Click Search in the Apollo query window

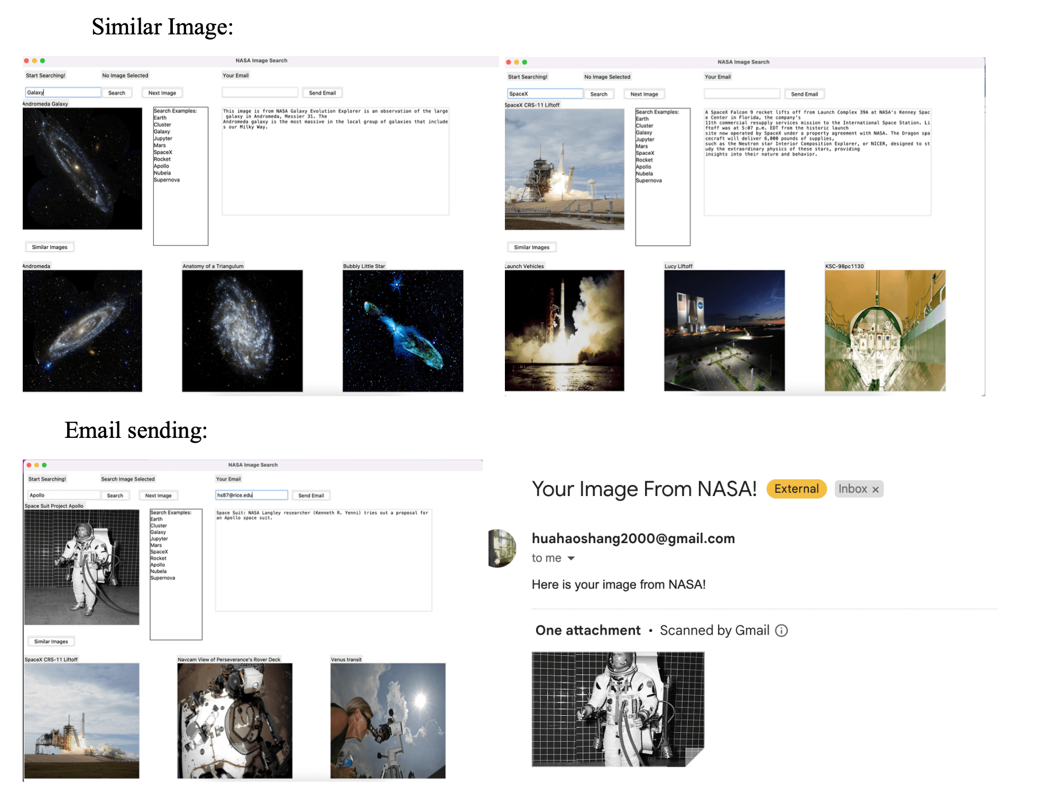115,496
